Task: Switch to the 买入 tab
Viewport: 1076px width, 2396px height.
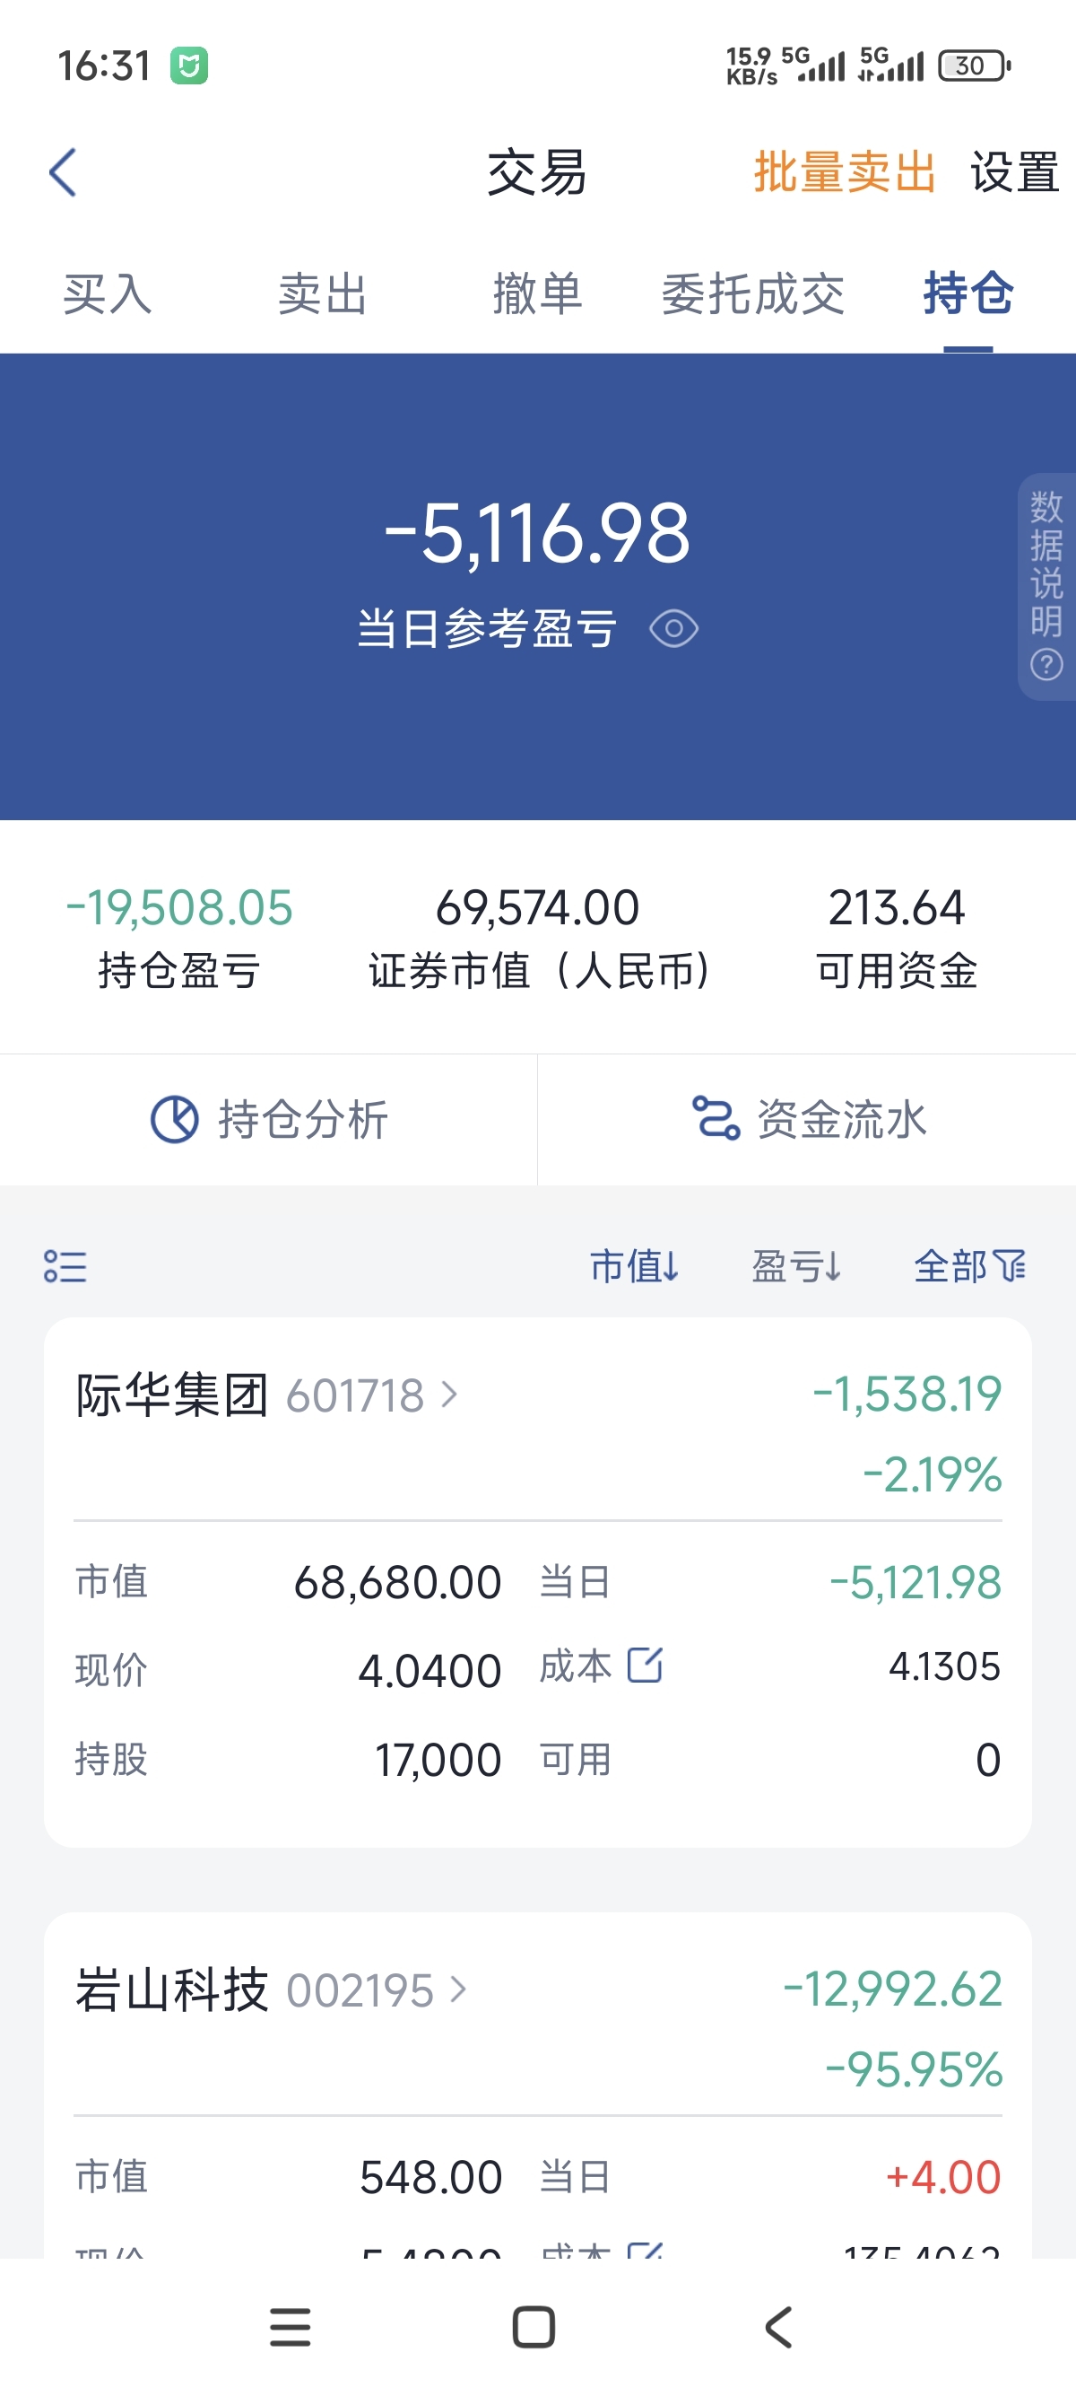Action: point(108,294)
